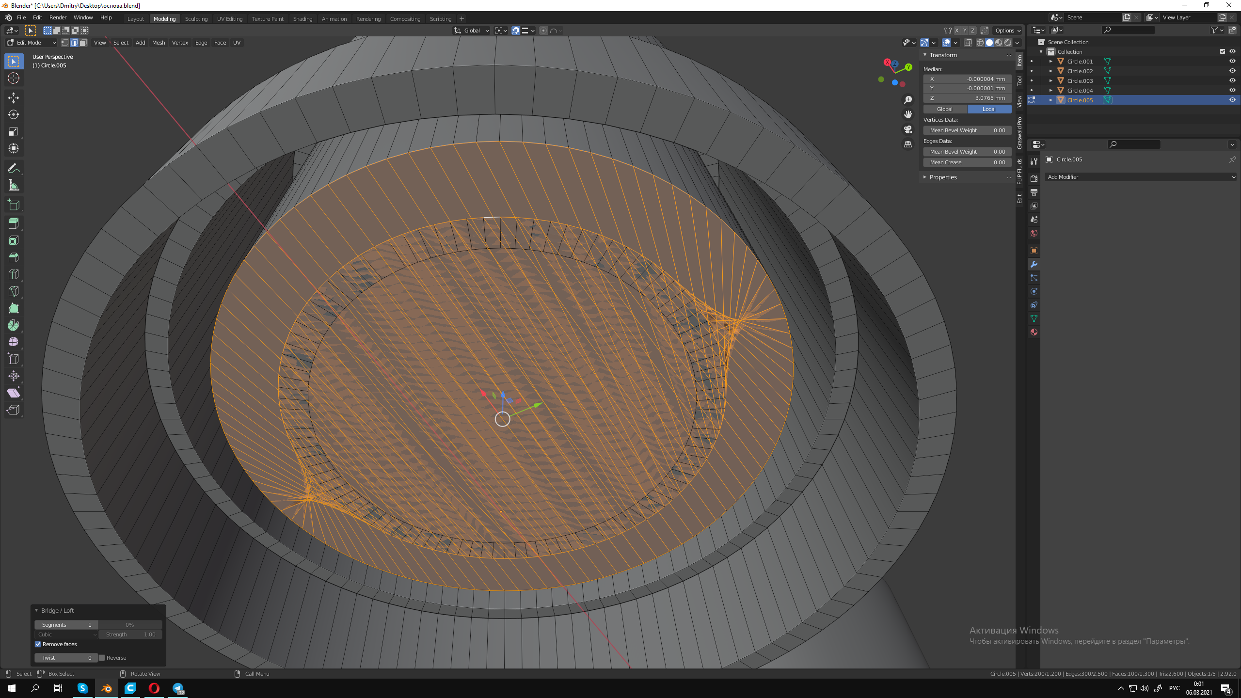Toggle Collection exclude checkbox

[x=1223, y=51]
